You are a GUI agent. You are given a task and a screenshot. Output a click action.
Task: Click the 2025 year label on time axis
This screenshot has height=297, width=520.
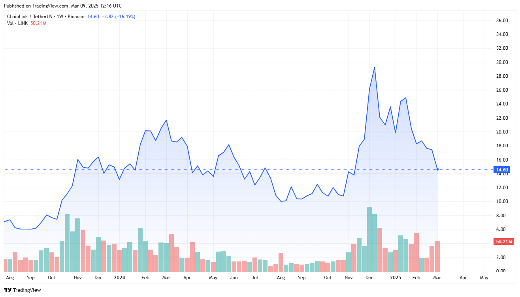tap(396, 278)
